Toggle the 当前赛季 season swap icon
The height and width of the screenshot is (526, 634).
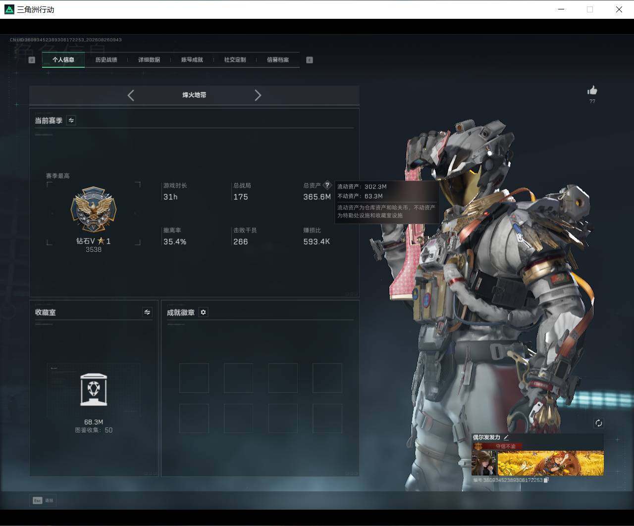pos(71,120)
